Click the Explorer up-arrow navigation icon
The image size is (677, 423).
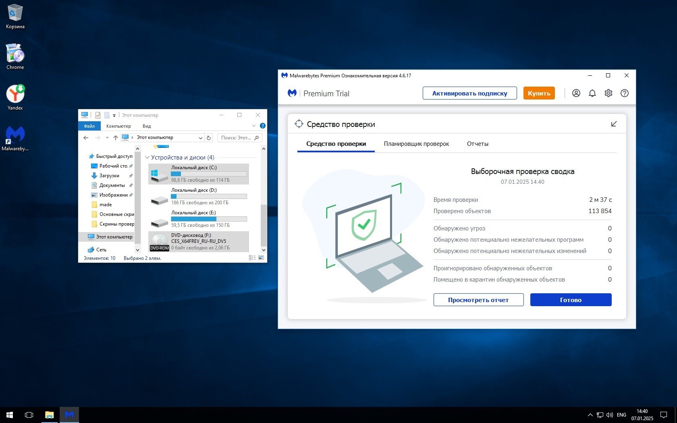116,138
